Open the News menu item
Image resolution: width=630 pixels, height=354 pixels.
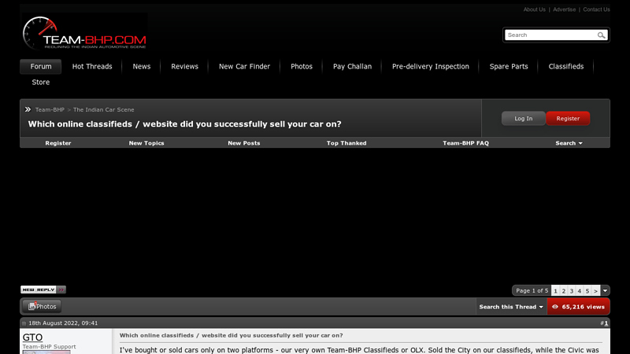142,67
